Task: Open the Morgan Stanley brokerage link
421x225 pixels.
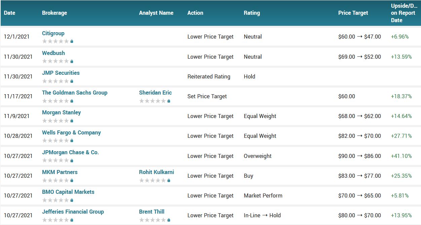Action: (62, 112)
